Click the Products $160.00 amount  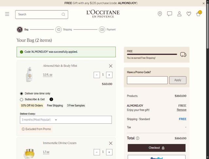point(181,96)
